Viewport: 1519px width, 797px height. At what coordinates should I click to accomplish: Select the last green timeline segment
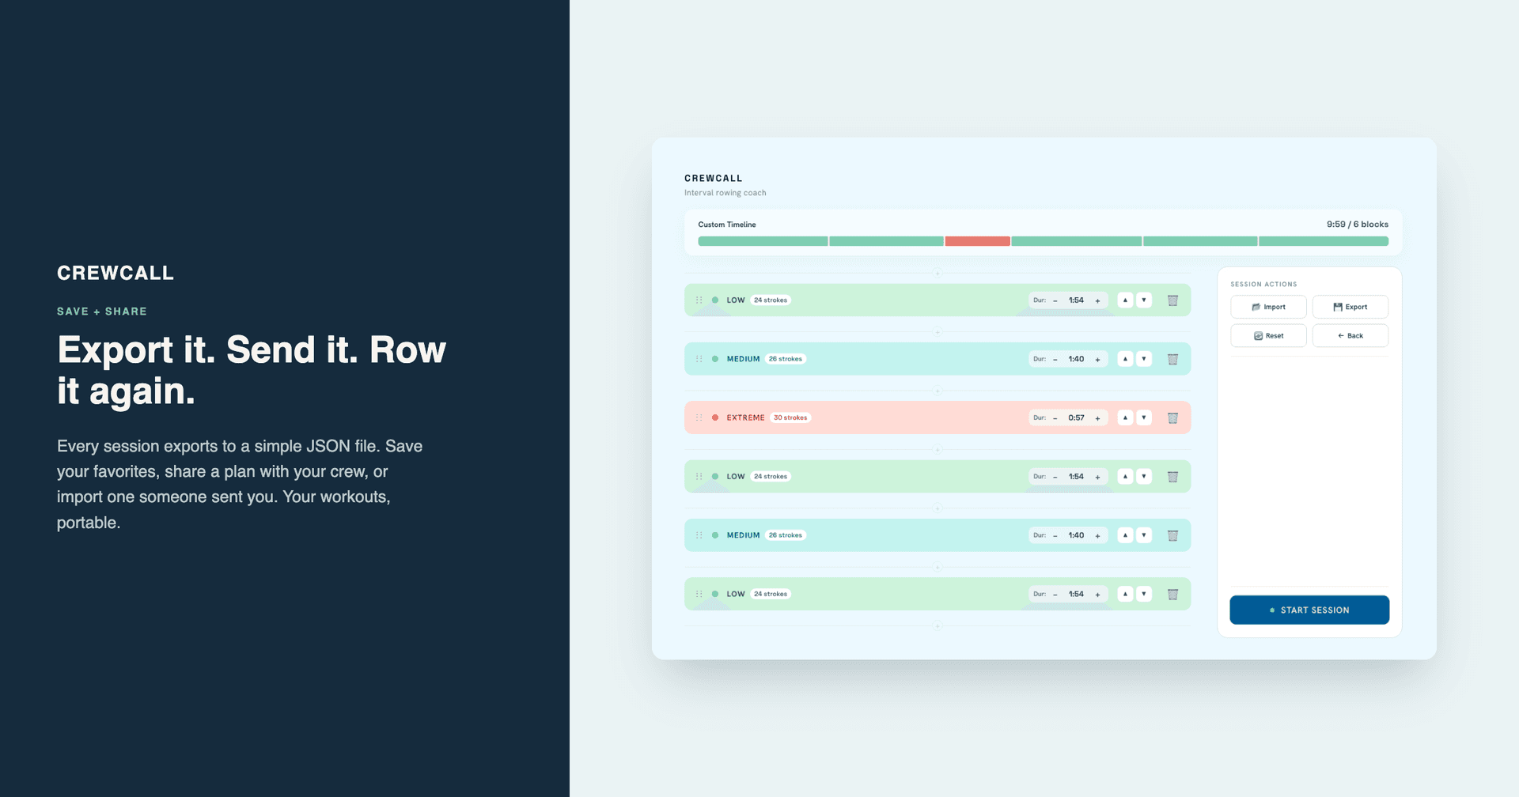pyautogui.click(x=1324, y=241)
